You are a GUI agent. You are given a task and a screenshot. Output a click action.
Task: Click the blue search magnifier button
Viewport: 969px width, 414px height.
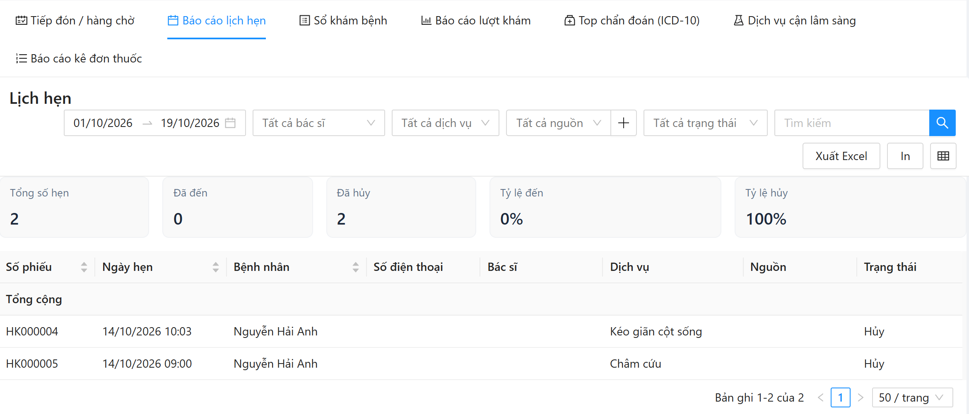point(942,123)
